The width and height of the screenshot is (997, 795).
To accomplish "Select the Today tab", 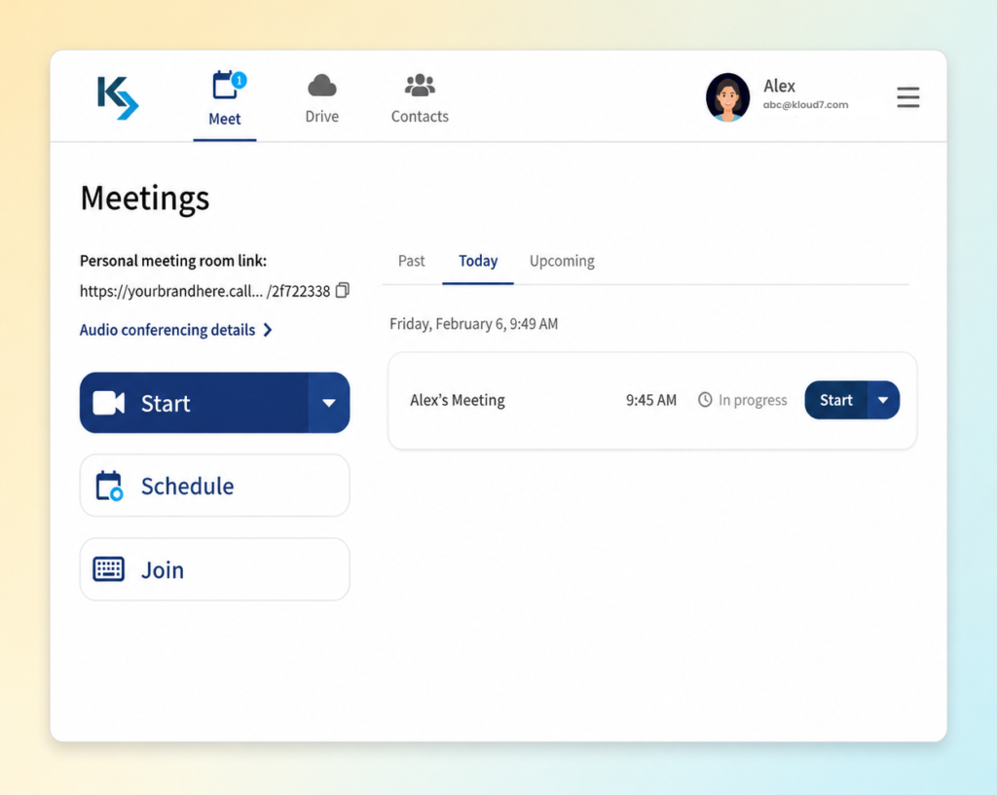I will [x=478, y=261].
